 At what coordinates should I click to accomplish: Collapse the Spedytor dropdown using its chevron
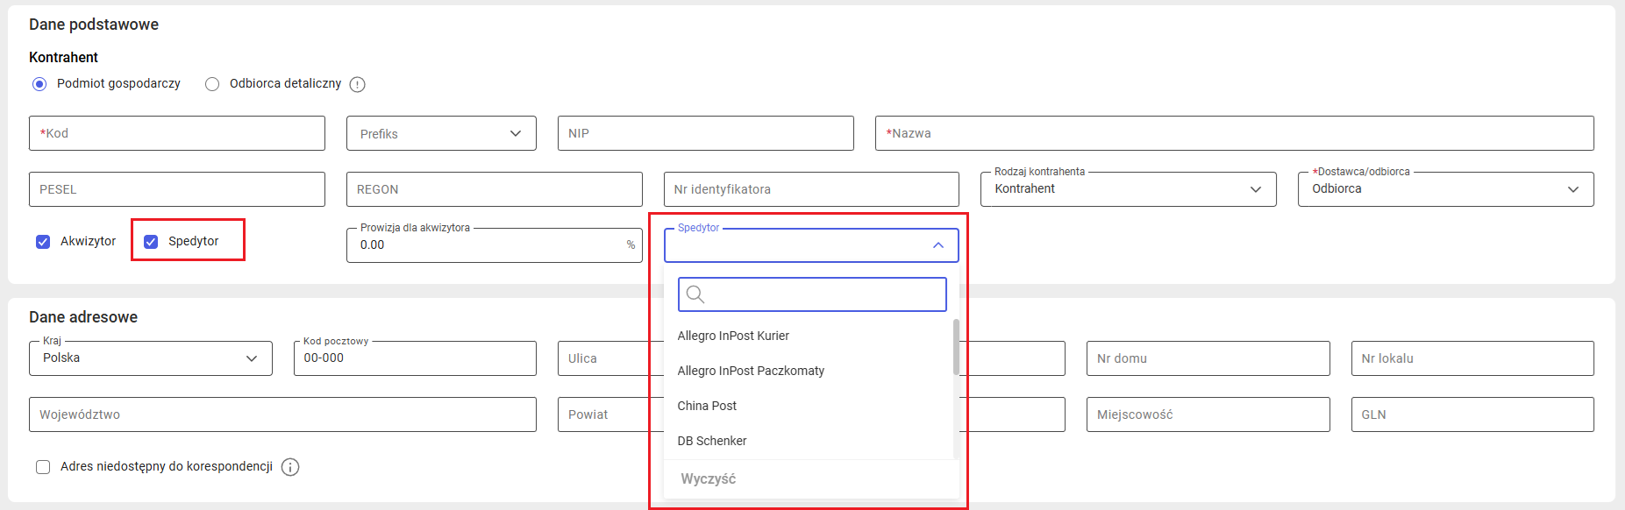click(x=937, y=245)
